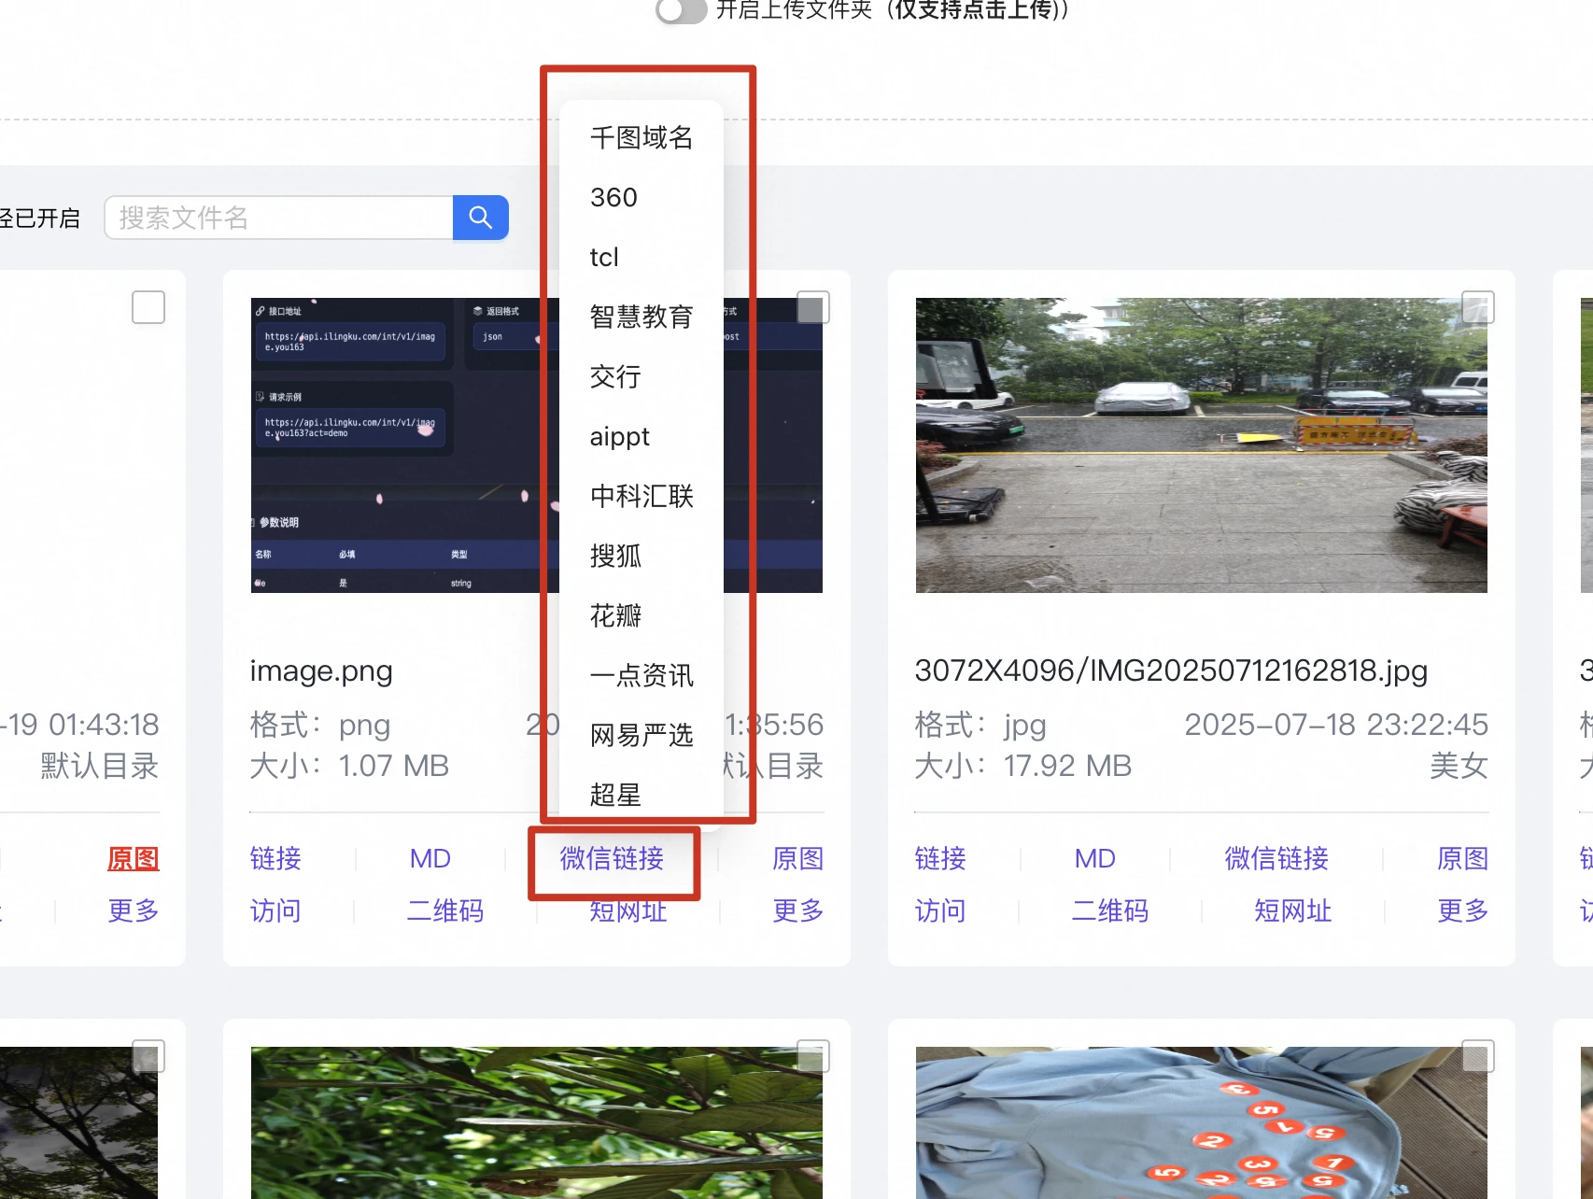Open 更多 on the leftmost card

(134, 910)
